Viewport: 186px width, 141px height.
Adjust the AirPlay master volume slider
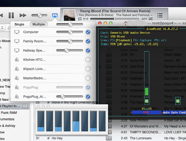tap(70, 24)
